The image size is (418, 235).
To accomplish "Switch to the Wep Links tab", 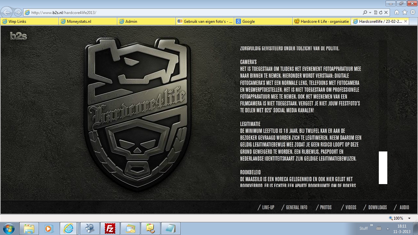I will 29,21.
